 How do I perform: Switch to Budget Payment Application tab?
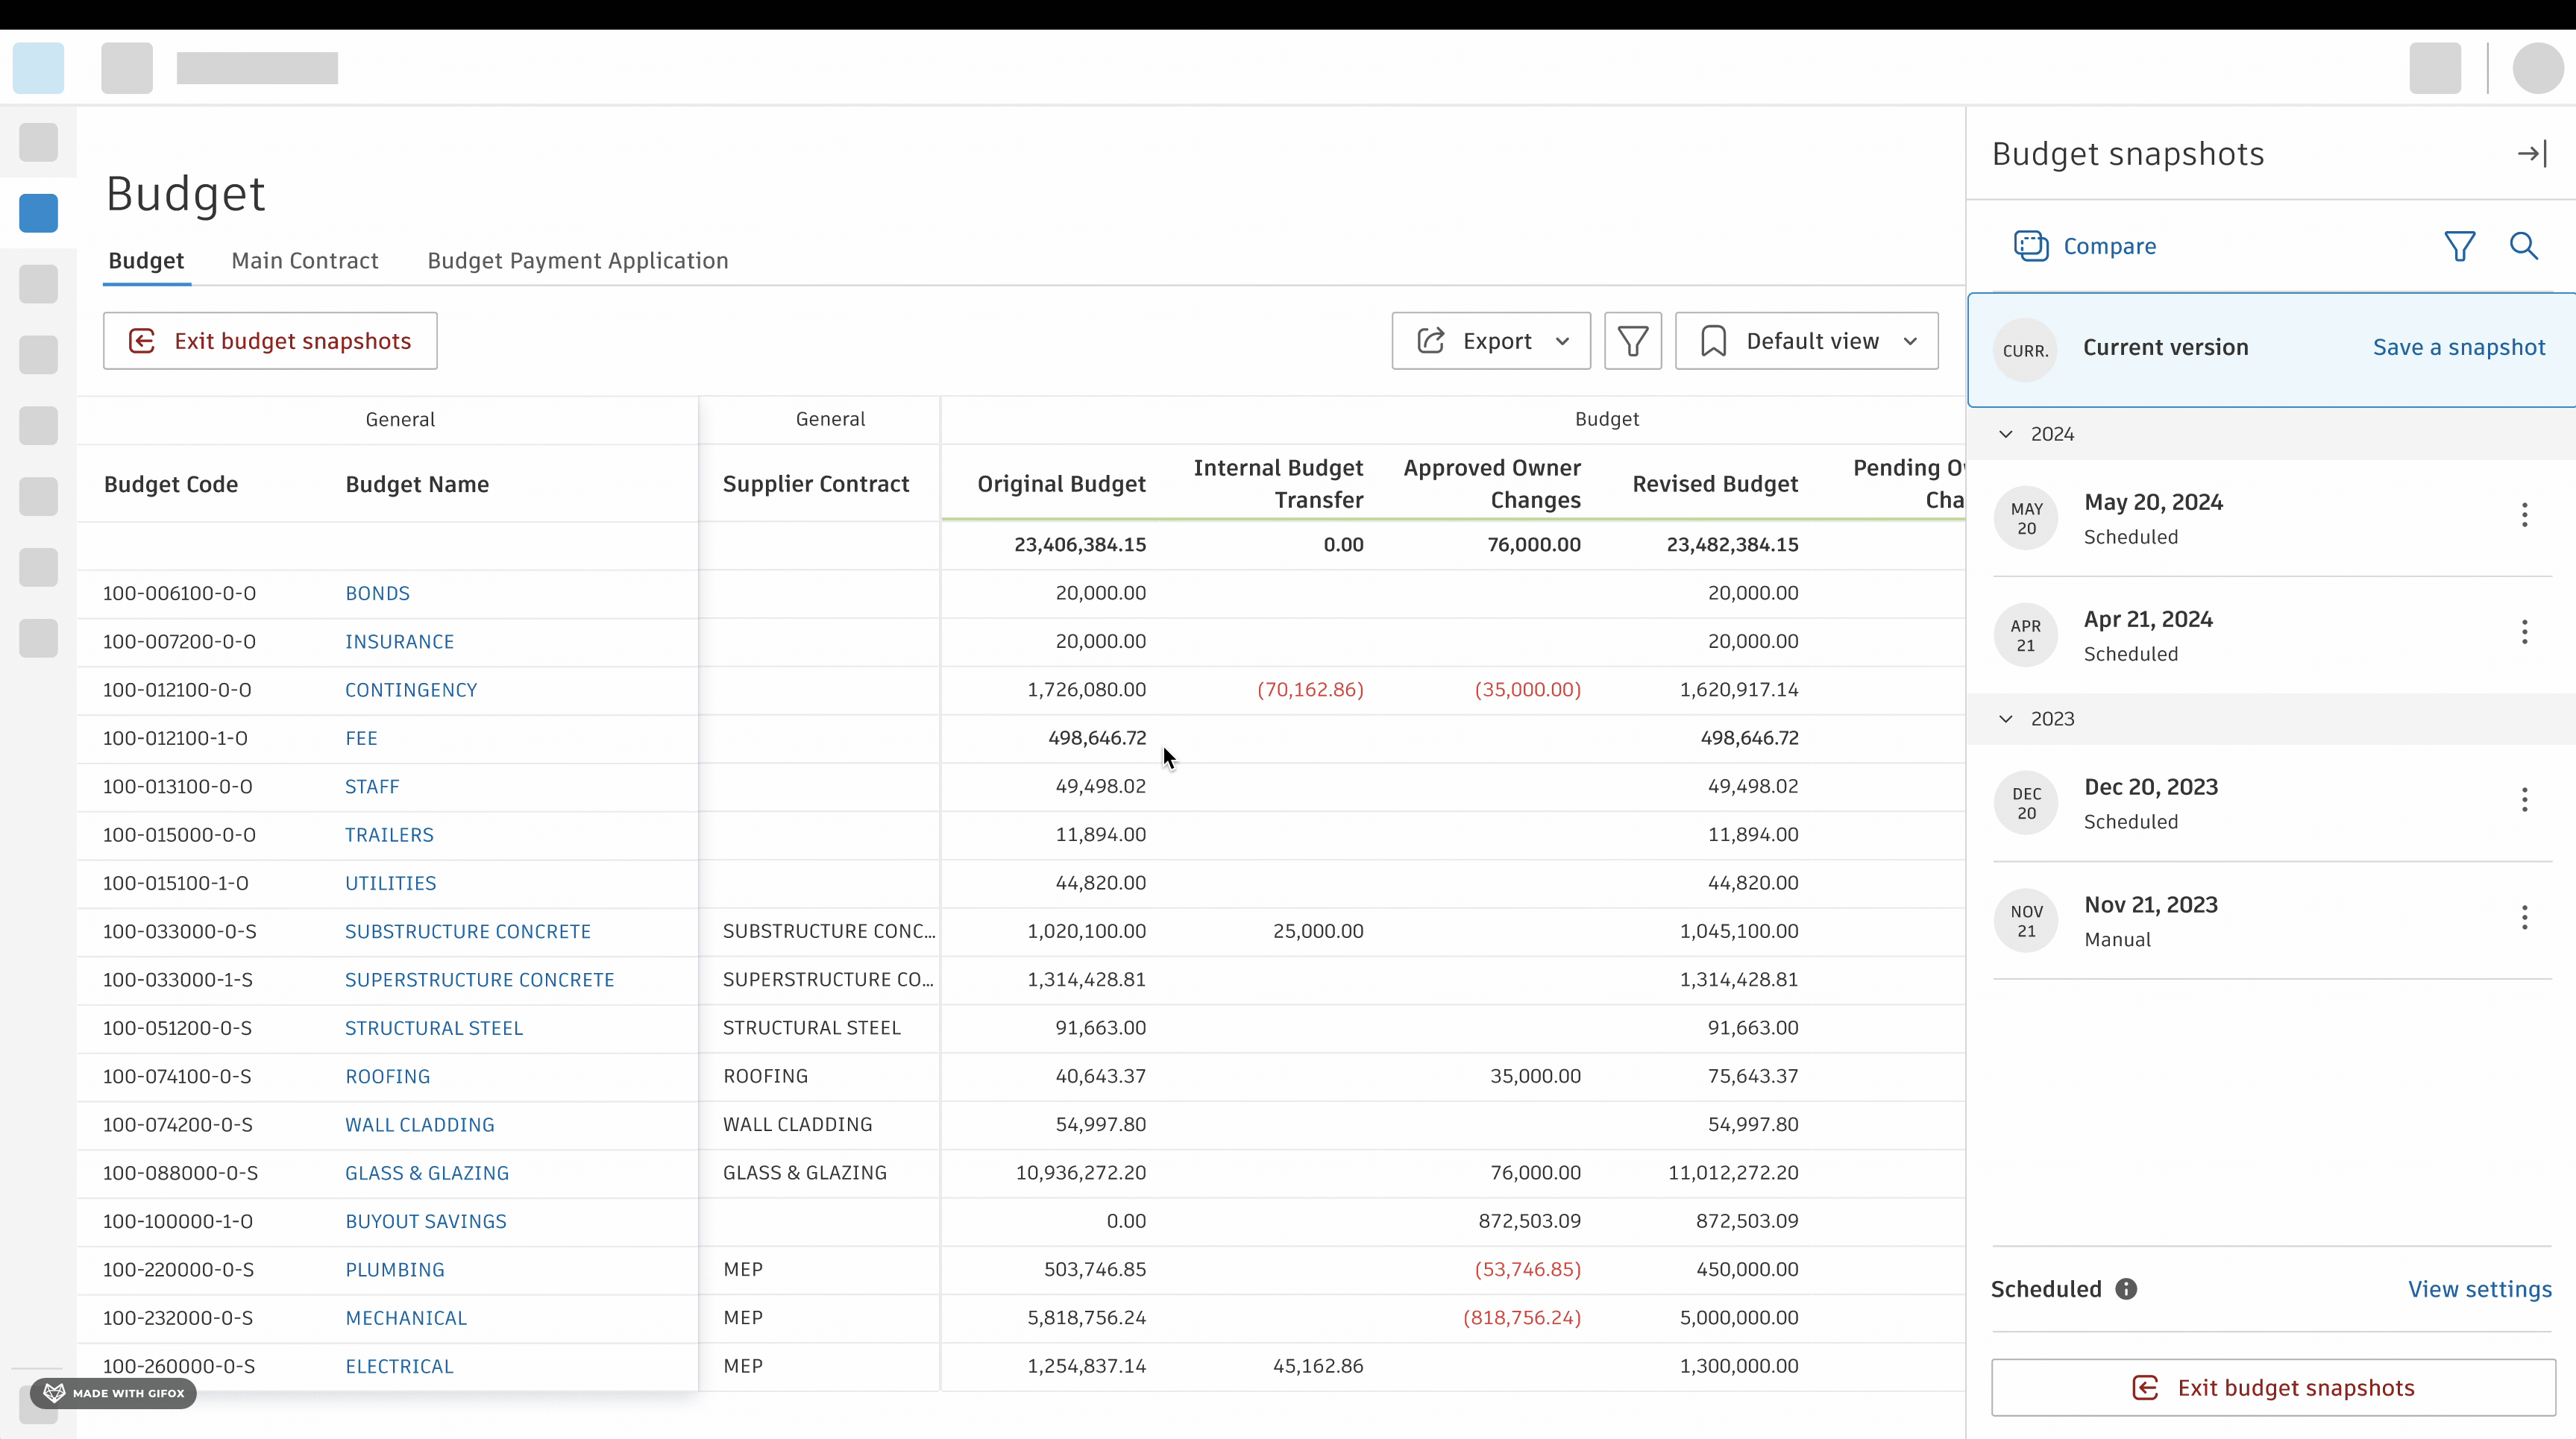tap(577, 261)
